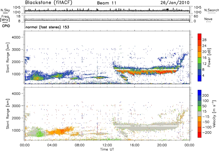Click the "Beam 11" heading

pyautogui.click(x=107, y=3)
